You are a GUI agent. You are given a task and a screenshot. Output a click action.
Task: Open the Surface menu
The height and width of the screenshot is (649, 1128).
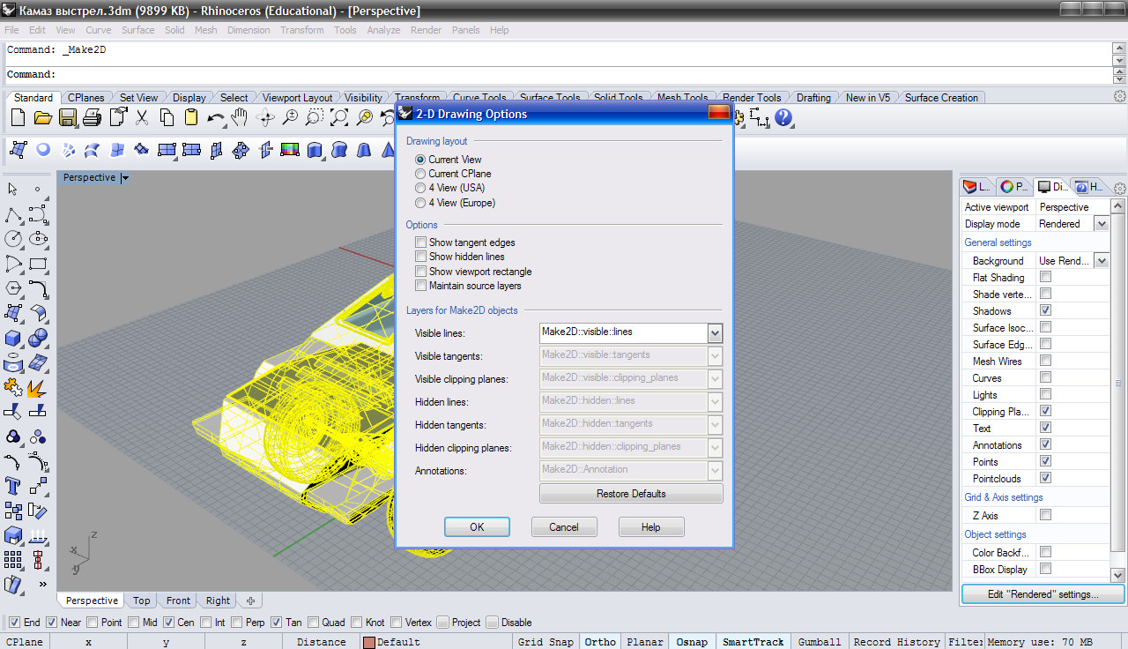click(x=137, y=30)
